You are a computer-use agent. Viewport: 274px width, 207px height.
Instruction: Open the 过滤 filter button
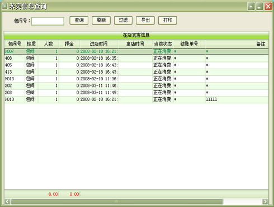[x=123, y=20]
